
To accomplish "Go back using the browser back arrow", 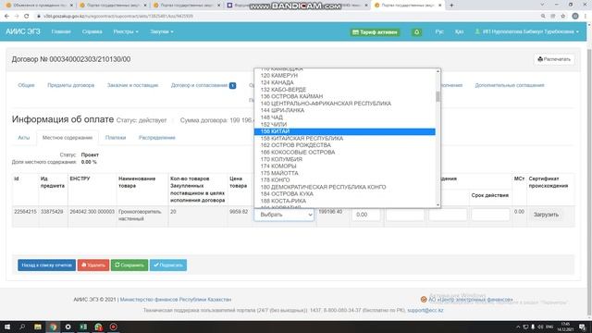I will point(6,17).
